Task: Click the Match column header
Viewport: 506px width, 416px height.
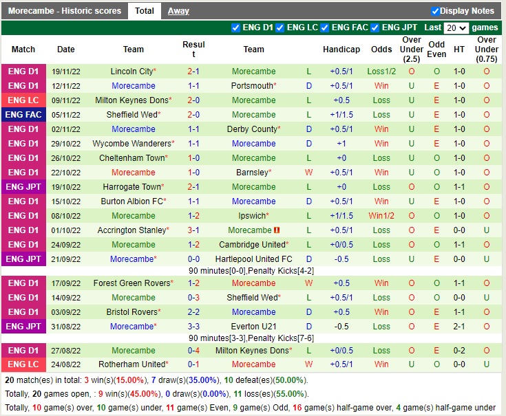Action: pos(23,50)
